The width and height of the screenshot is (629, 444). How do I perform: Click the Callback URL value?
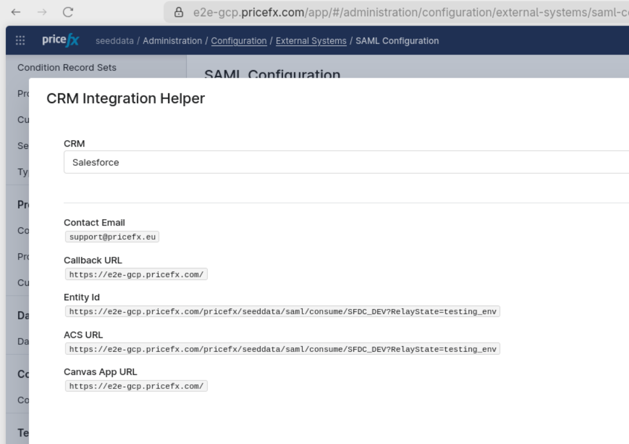tap(136, 274)
